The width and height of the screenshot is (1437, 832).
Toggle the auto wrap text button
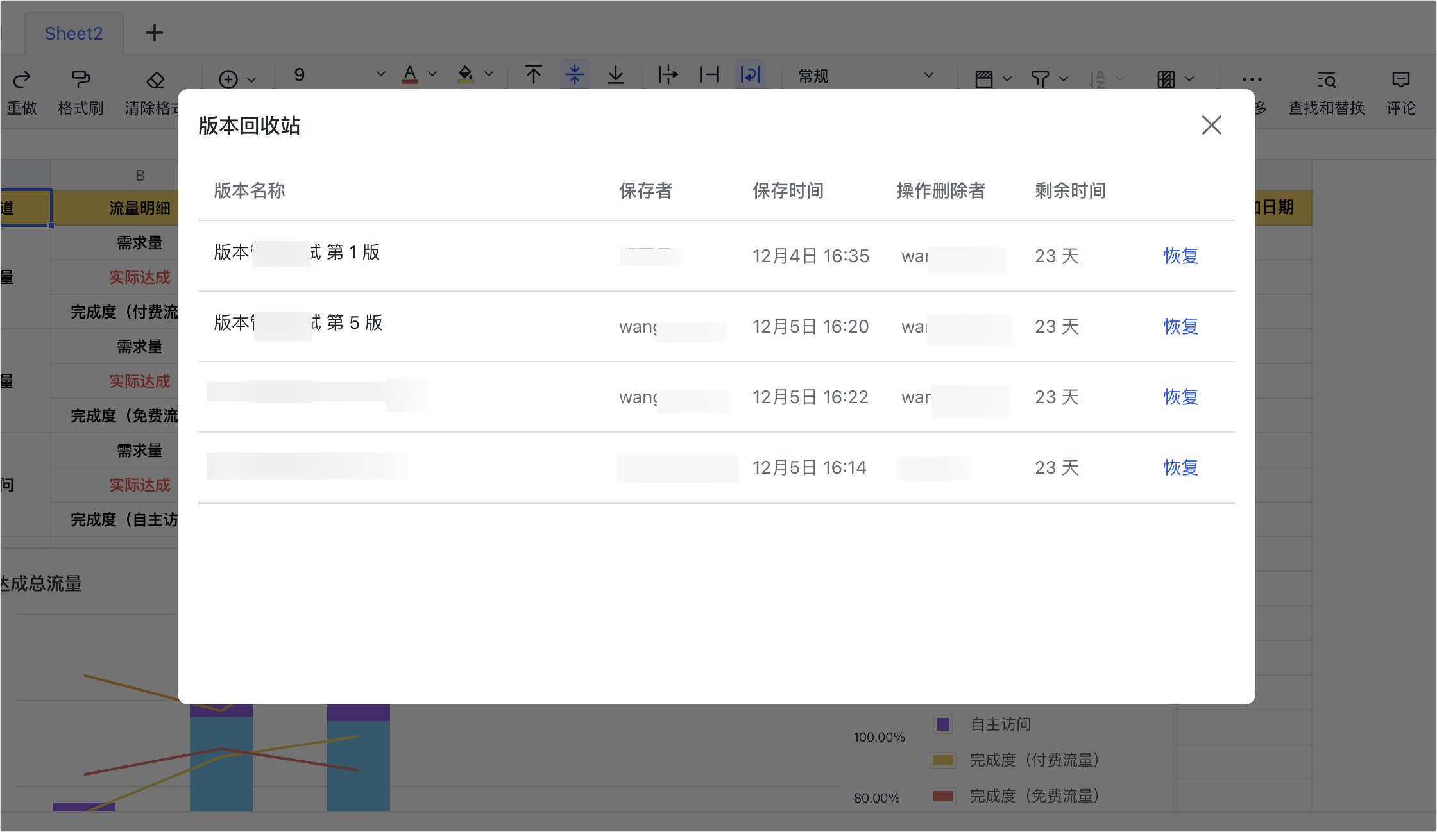coord(750,75)
